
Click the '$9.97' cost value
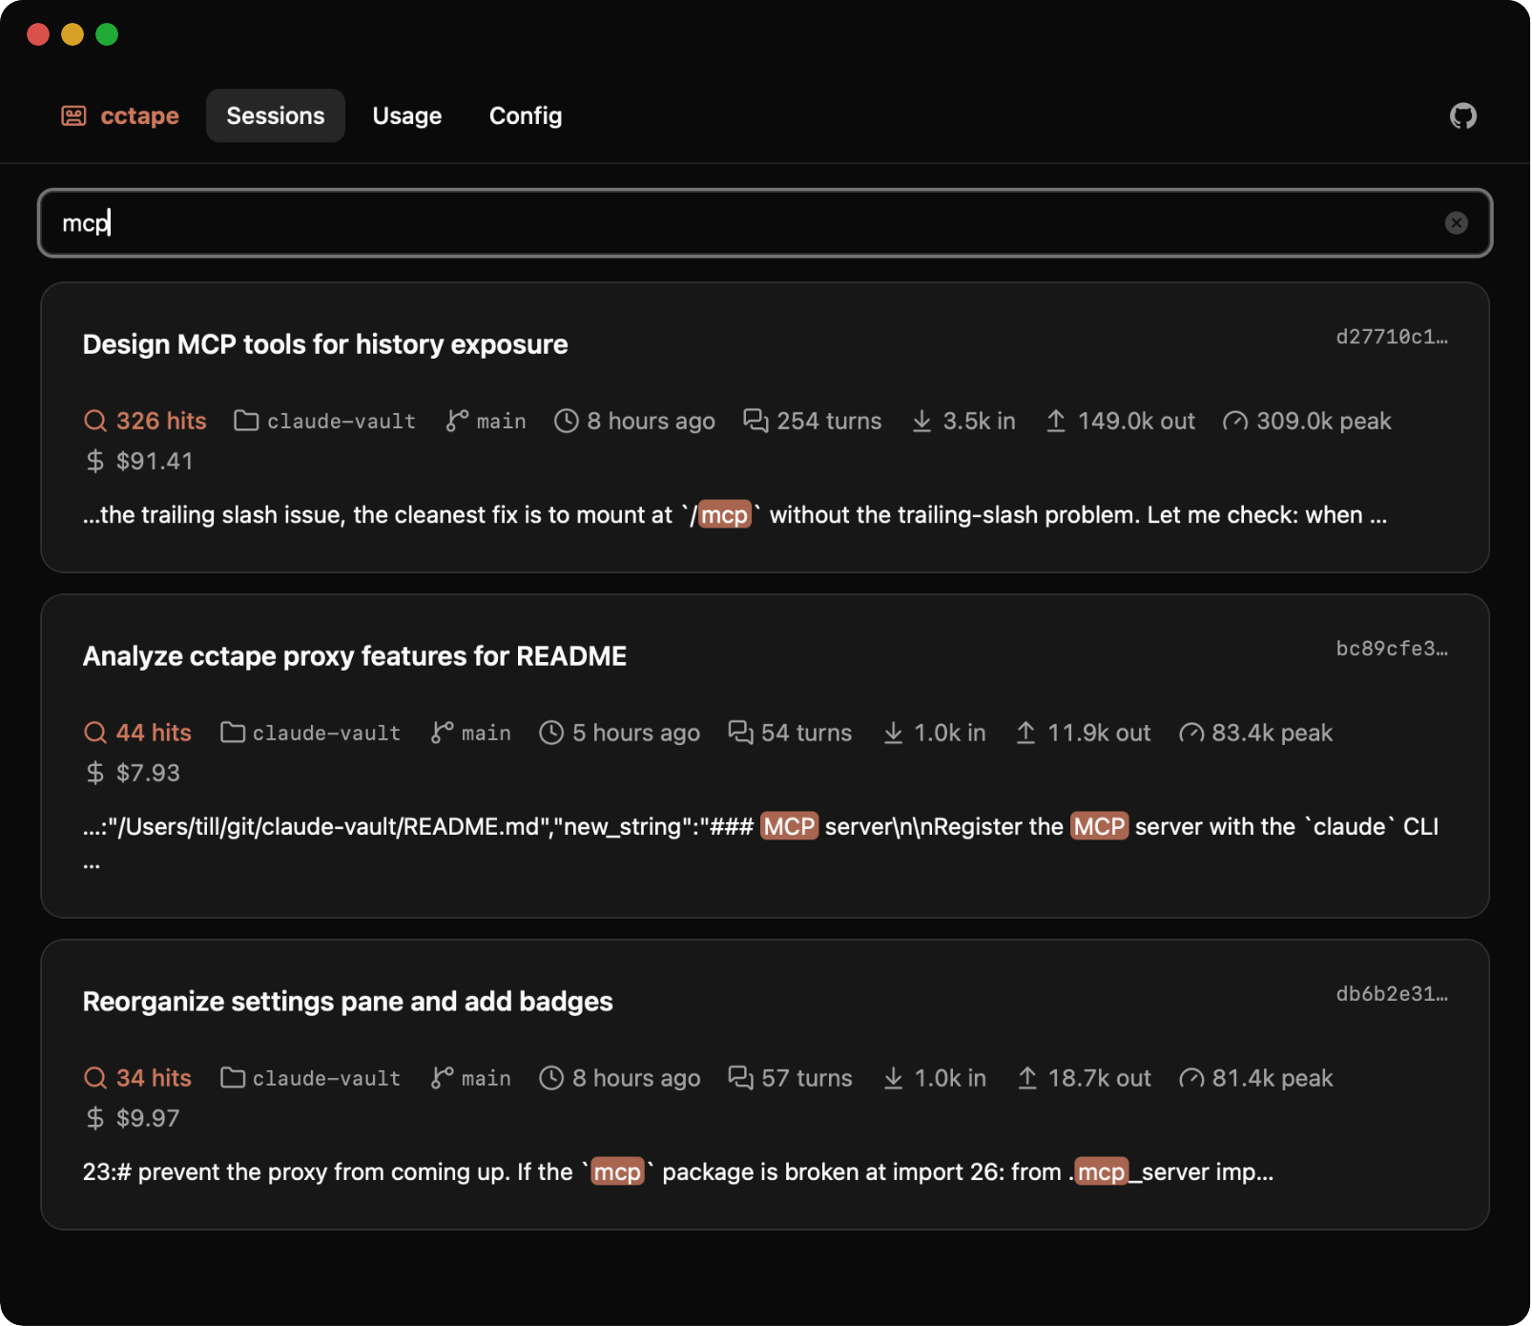148,1119
